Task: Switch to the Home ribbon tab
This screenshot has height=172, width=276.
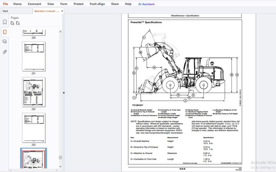Action: (17, 4)
